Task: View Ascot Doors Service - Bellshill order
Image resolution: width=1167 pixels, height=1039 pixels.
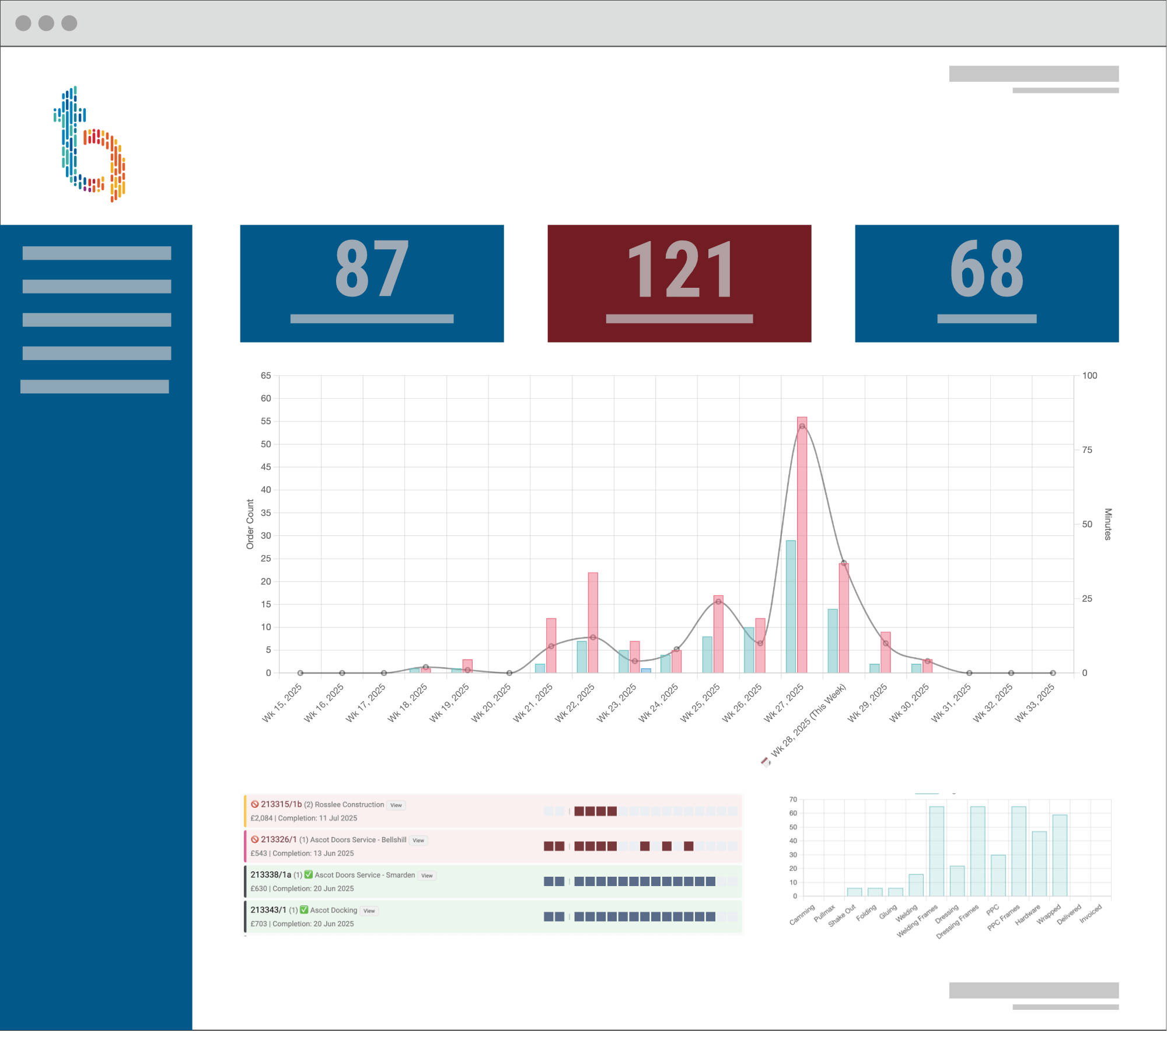Action: (x=418, y=841)
